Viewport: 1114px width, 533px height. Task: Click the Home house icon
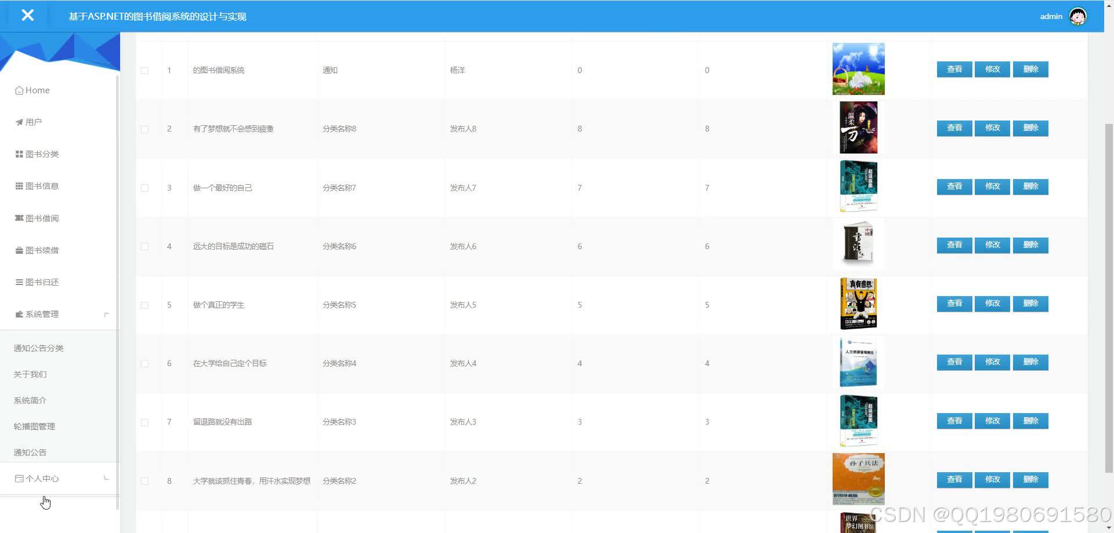pyautogui.click(x=19, y=90)
